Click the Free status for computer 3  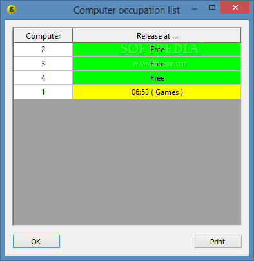[157, 64]
